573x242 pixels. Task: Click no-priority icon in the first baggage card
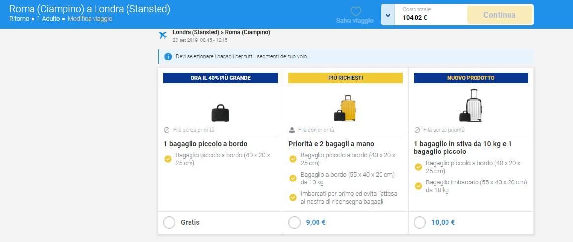tap(167, 130)
